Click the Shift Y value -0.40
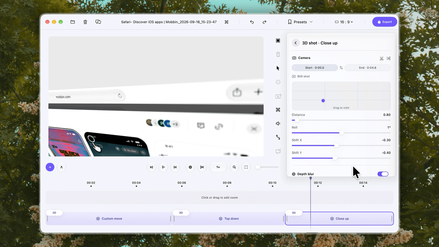439x247 pixels. pos(386,153)
